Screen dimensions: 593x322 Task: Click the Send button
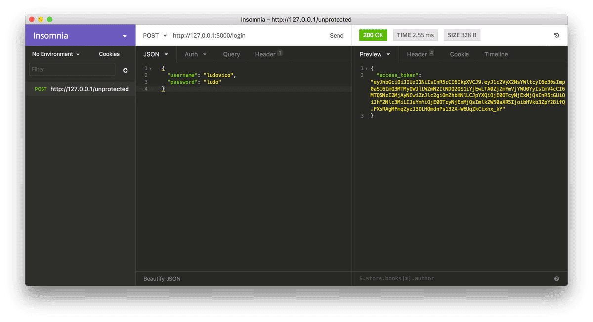click(x=337, y=36)
